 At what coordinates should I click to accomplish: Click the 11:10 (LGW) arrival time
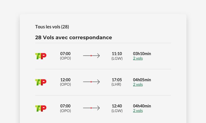point(117,54)
